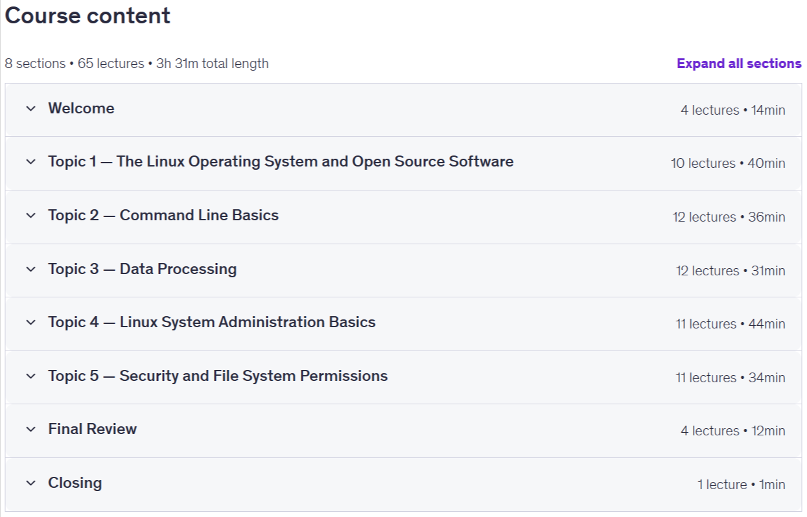This screenshot has width=807, height=517.
Task: Open Topic 1 Linux Operating System title
Action: click(x=281, y=161)
